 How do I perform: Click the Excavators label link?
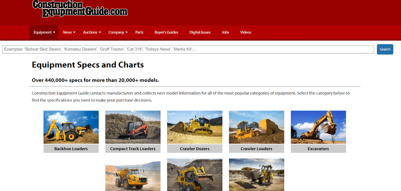click(318, 149)
